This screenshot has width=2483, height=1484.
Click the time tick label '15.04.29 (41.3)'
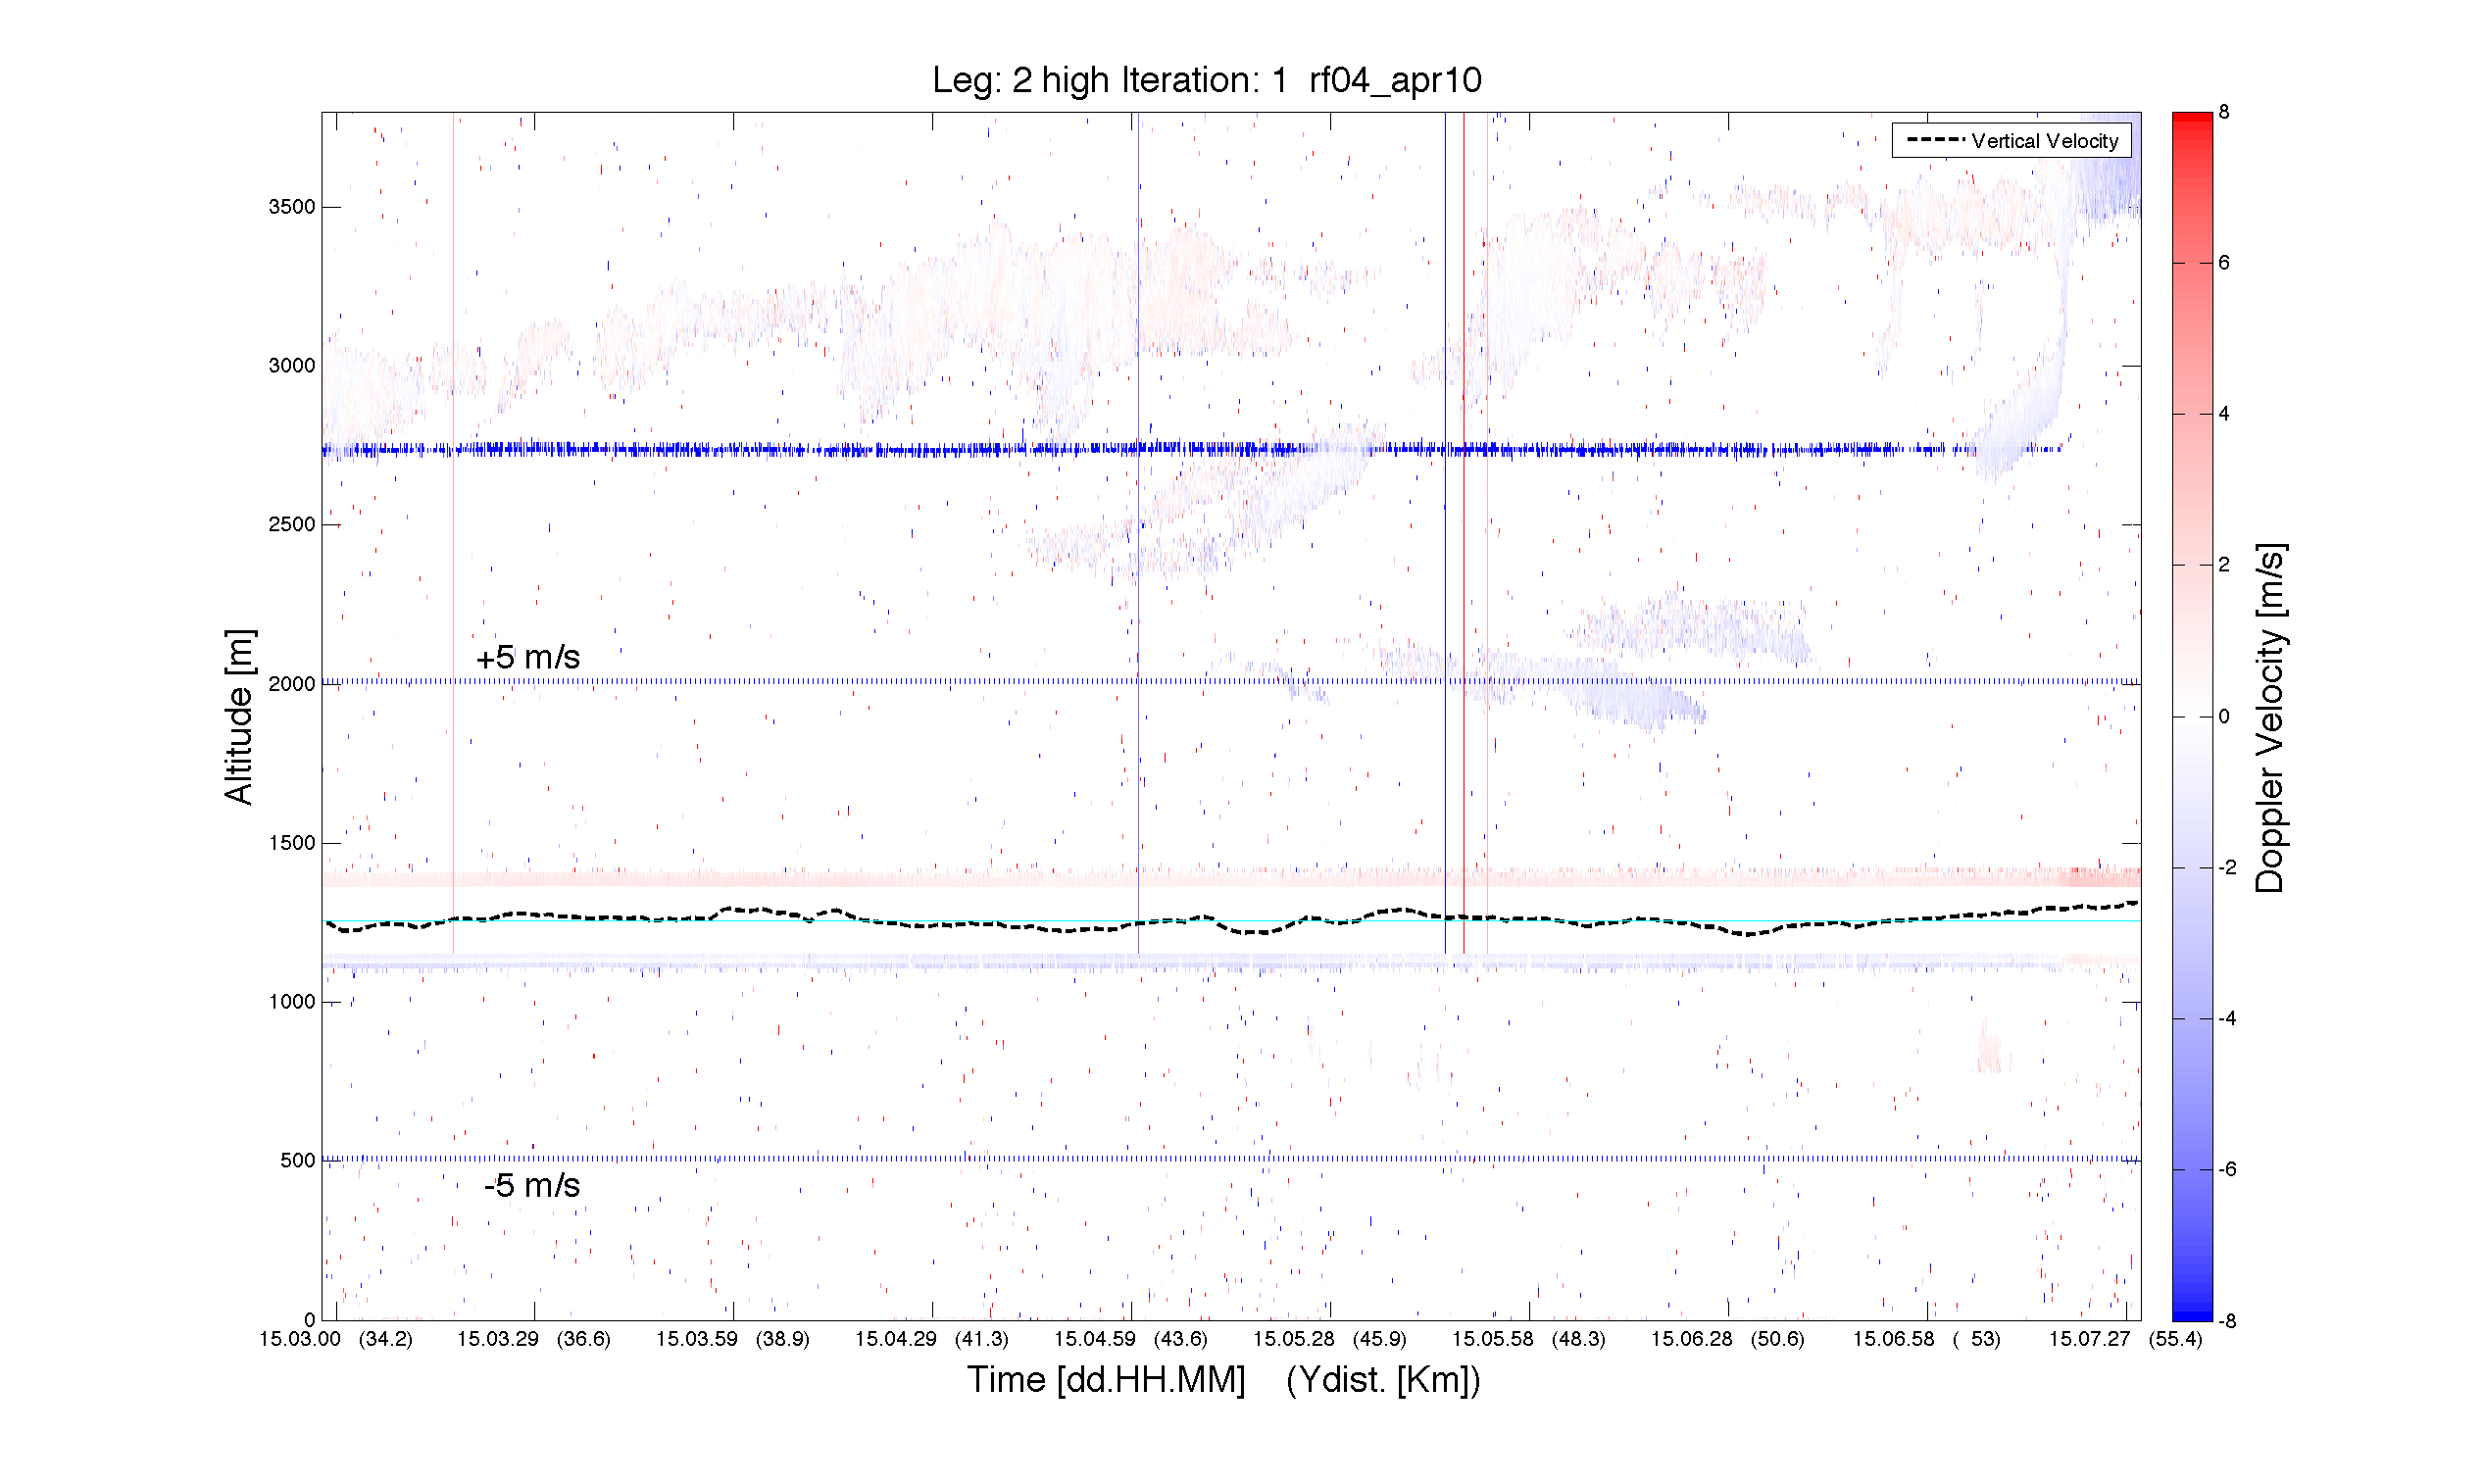click(932, 1339)
